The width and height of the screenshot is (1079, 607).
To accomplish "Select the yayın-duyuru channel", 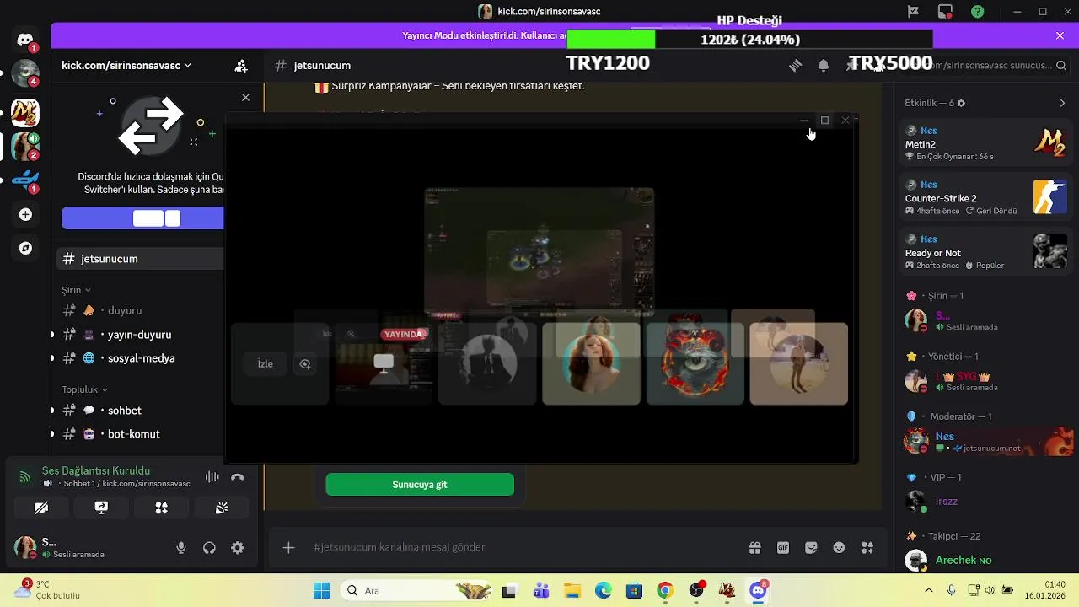I will coord(140,335).
